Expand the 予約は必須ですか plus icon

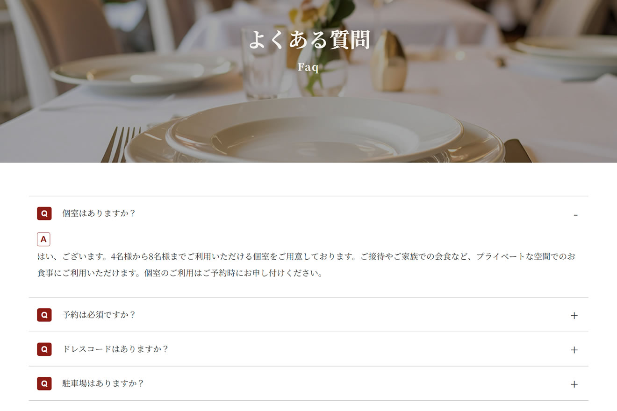[x=574, y=316]
